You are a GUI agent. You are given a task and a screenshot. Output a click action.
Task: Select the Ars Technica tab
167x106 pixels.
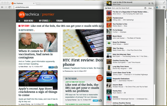coord(23,3)
